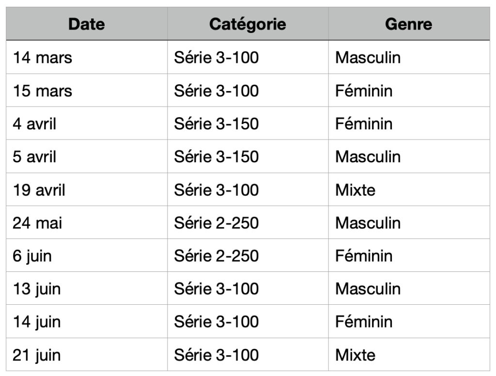
Task: Click the 14 juin date cell
Action: (37, 322)
